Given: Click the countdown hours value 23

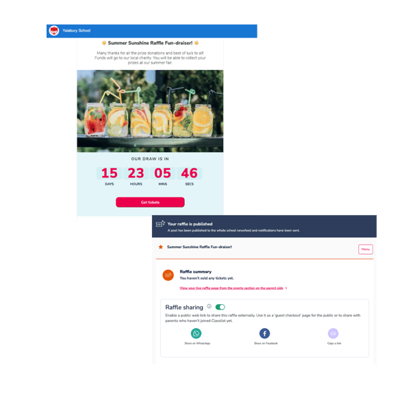Looking at the screenshot, I should point(136,173).
